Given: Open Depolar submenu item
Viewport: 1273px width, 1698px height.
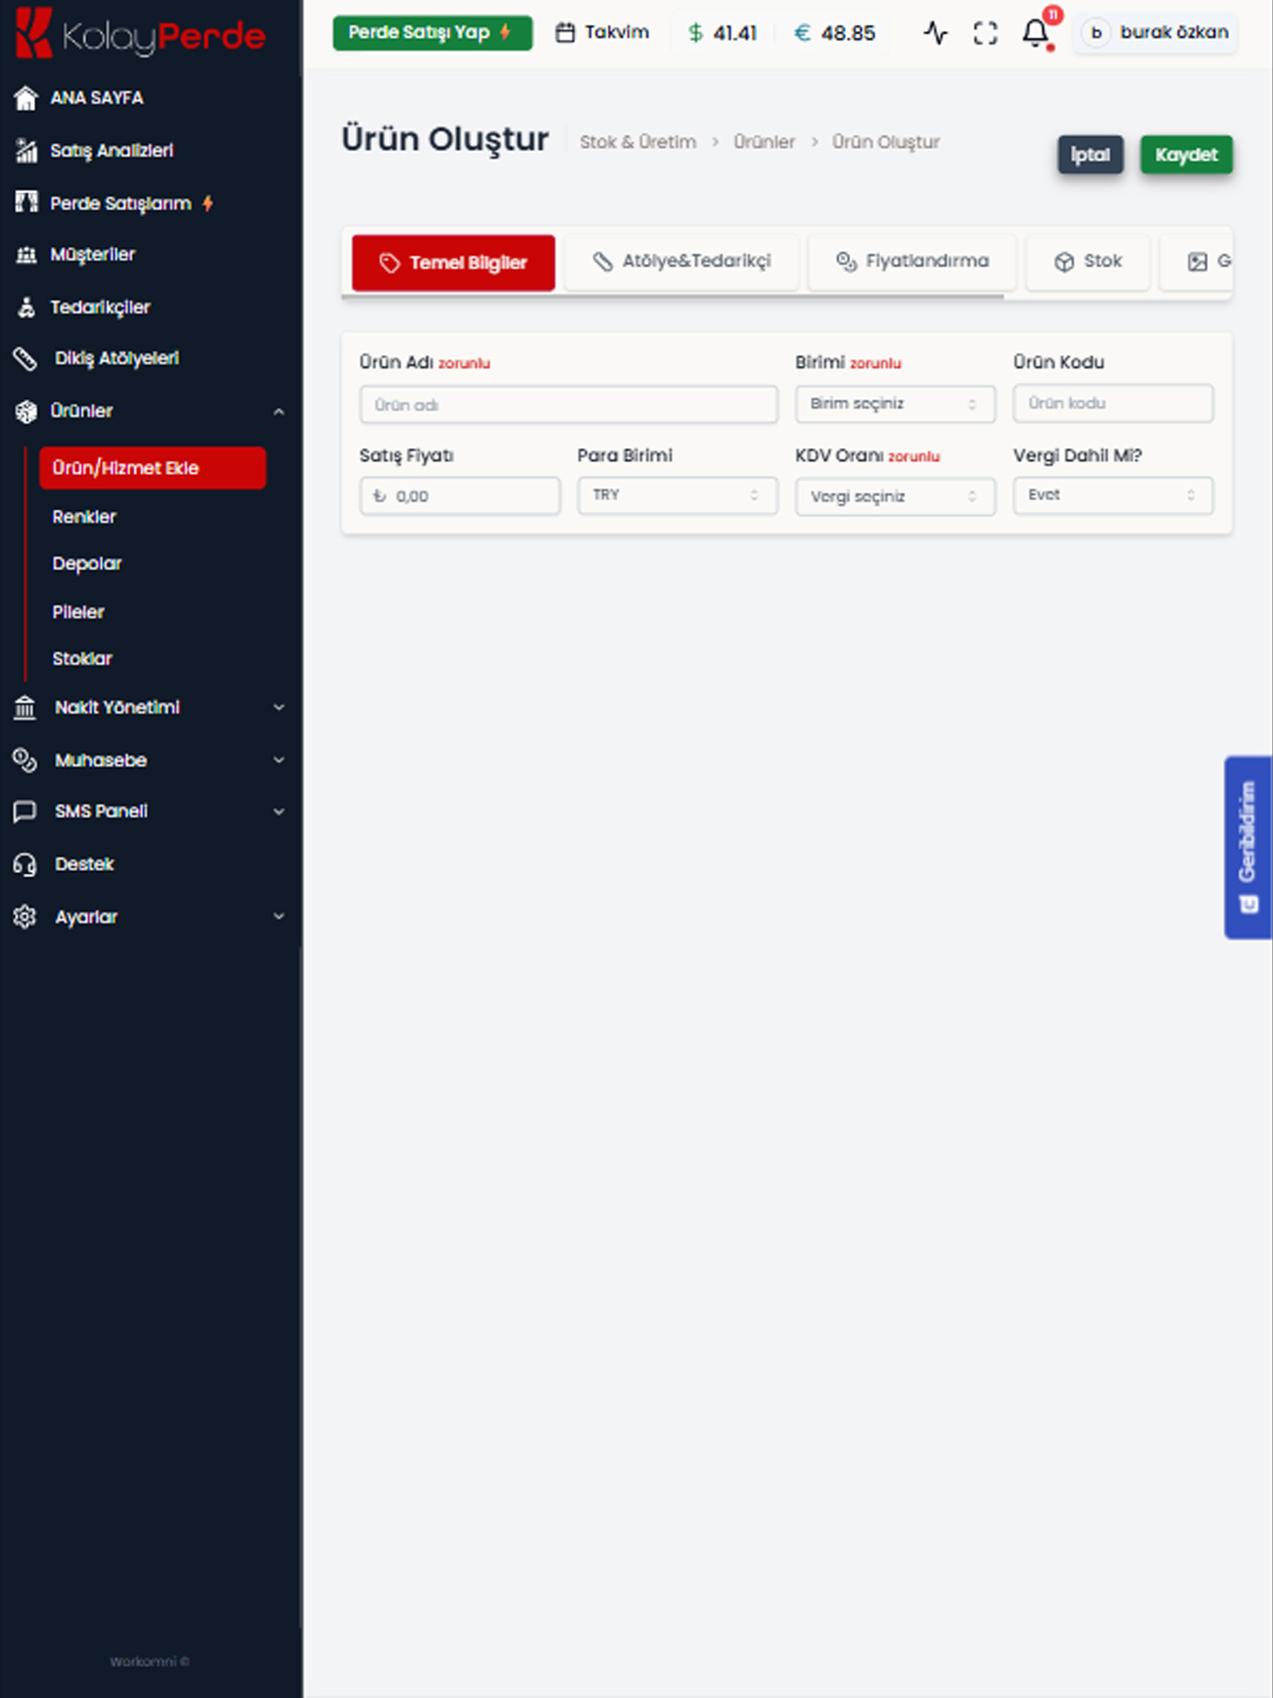Looking at the screenshot, I should [87, 564].
